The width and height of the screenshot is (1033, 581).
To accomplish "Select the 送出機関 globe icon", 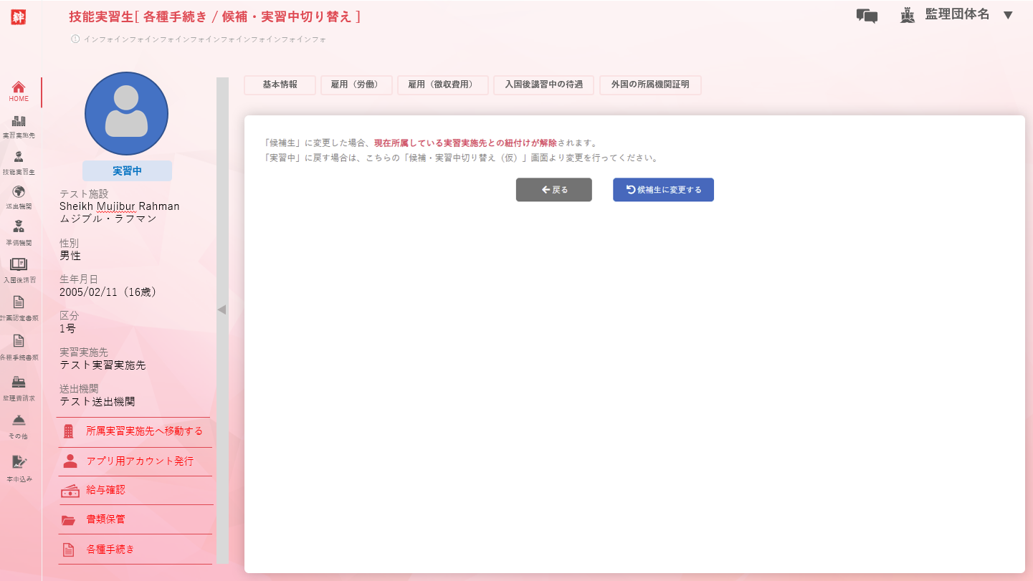I will (x=19, y=192).
